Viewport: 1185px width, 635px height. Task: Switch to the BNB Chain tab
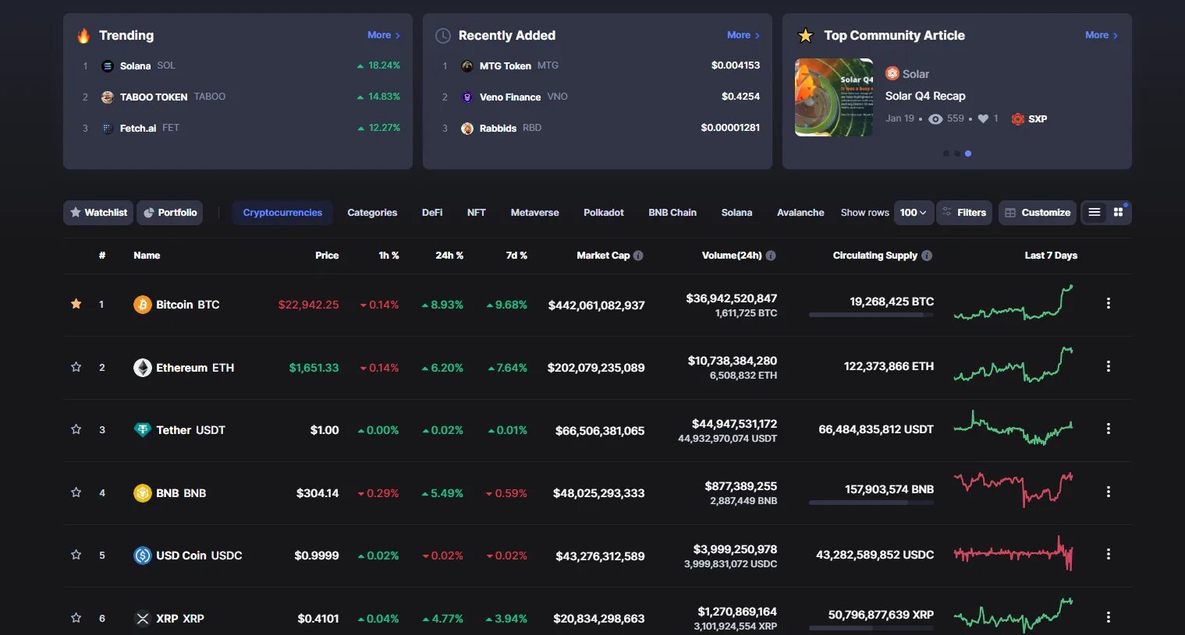coord(672,213)
